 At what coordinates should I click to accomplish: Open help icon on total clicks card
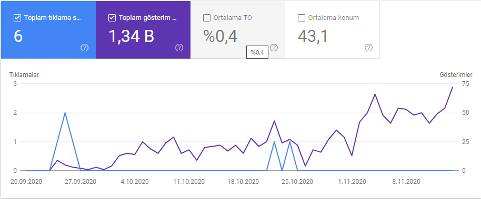(x=84, y=48)
